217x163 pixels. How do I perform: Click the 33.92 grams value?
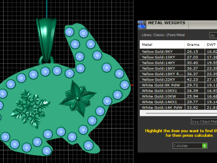[x=193, y=107]
